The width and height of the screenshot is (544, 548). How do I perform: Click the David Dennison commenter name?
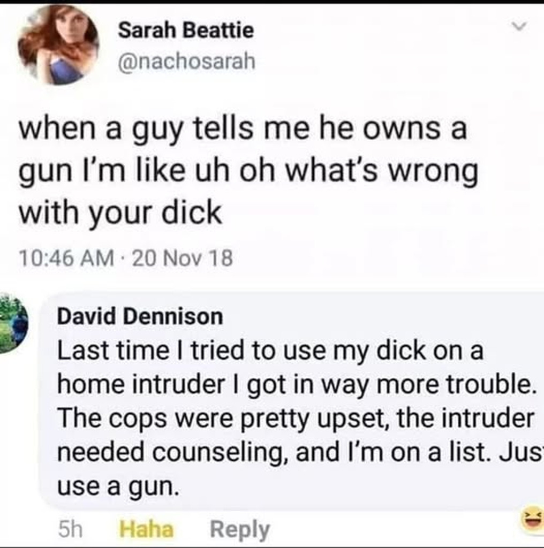[140, 316]
